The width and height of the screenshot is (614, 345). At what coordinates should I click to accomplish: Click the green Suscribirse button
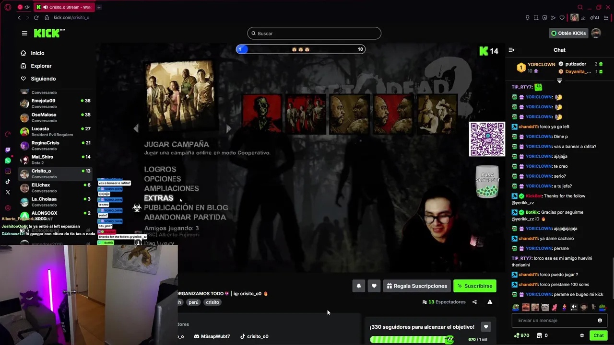coord(475,286)
